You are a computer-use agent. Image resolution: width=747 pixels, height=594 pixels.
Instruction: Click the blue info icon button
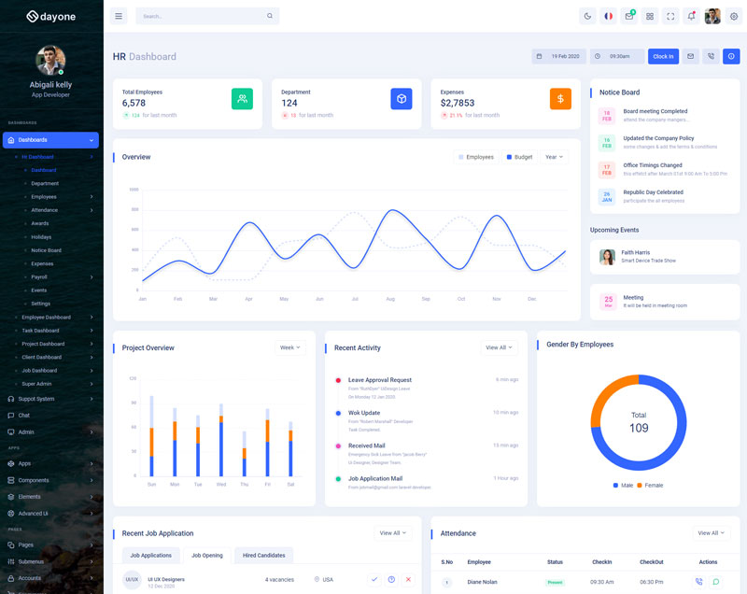(731, 56)
